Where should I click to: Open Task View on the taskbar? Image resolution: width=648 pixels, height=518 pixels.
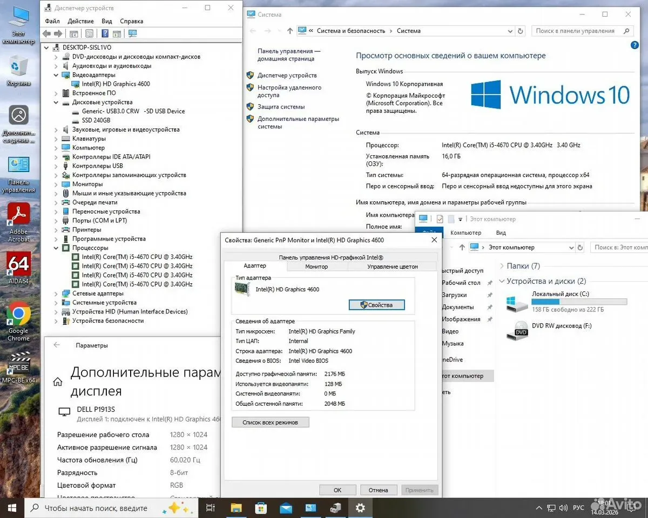coord(211,508)
